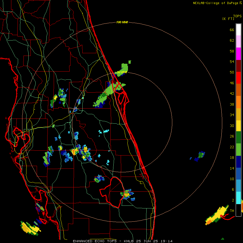Image resolution: width=243 pixels, height=243 pixels.
Task: Click the 100 NMI range ring label
Action: coord(122,22)
